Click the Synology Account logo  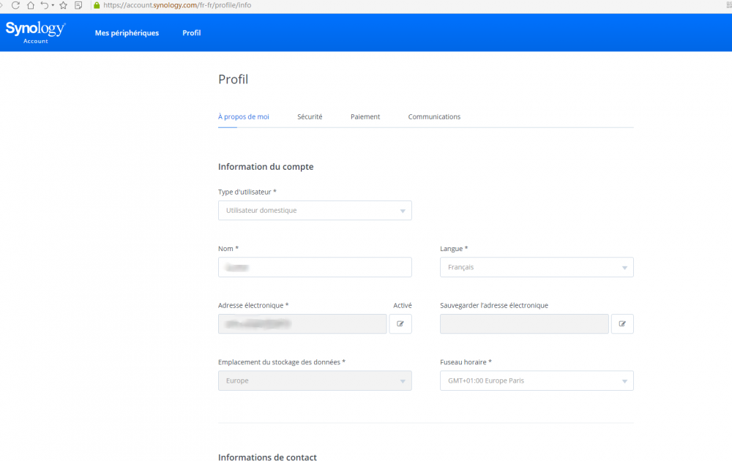[x=35, y=31]
